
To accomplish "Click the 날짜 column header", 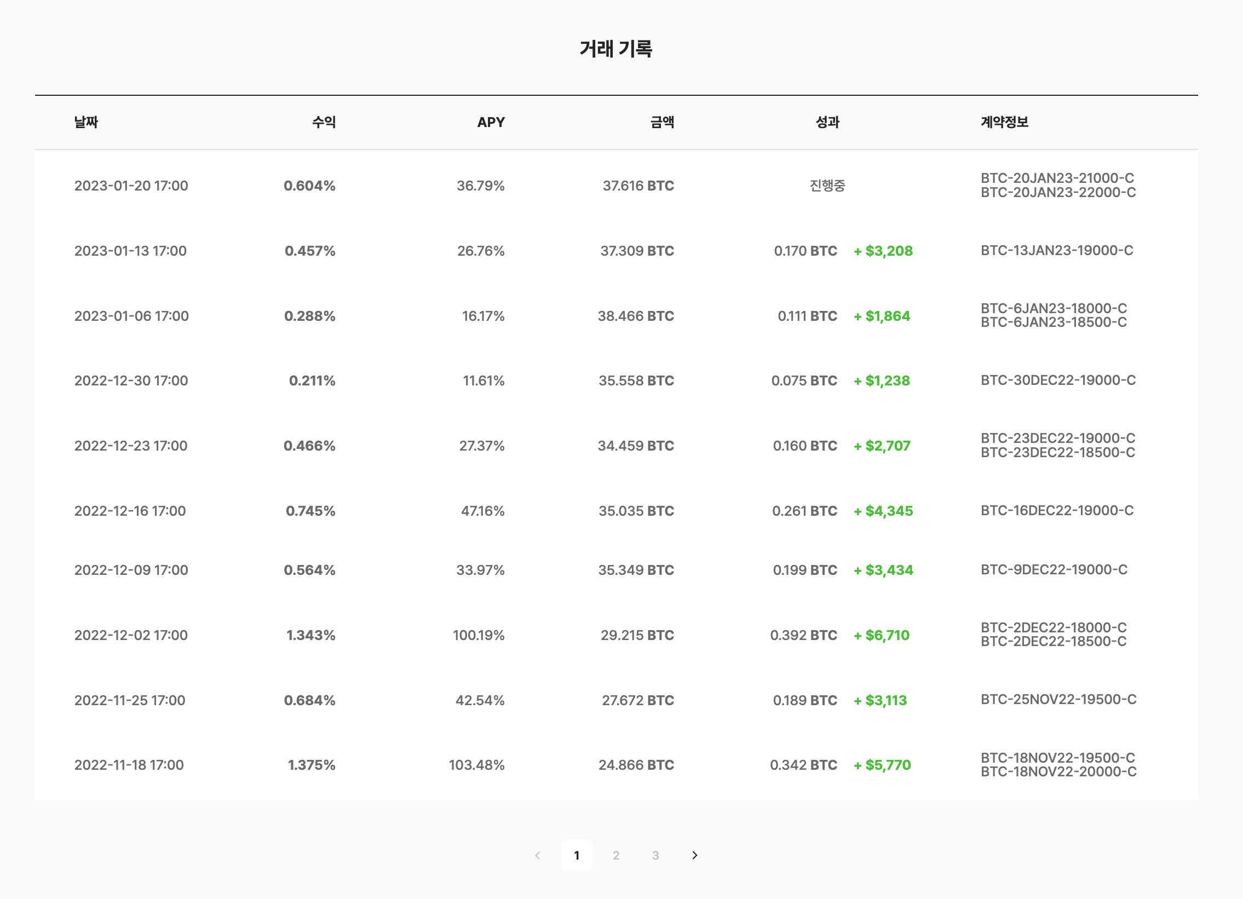I will coord(86,122).
